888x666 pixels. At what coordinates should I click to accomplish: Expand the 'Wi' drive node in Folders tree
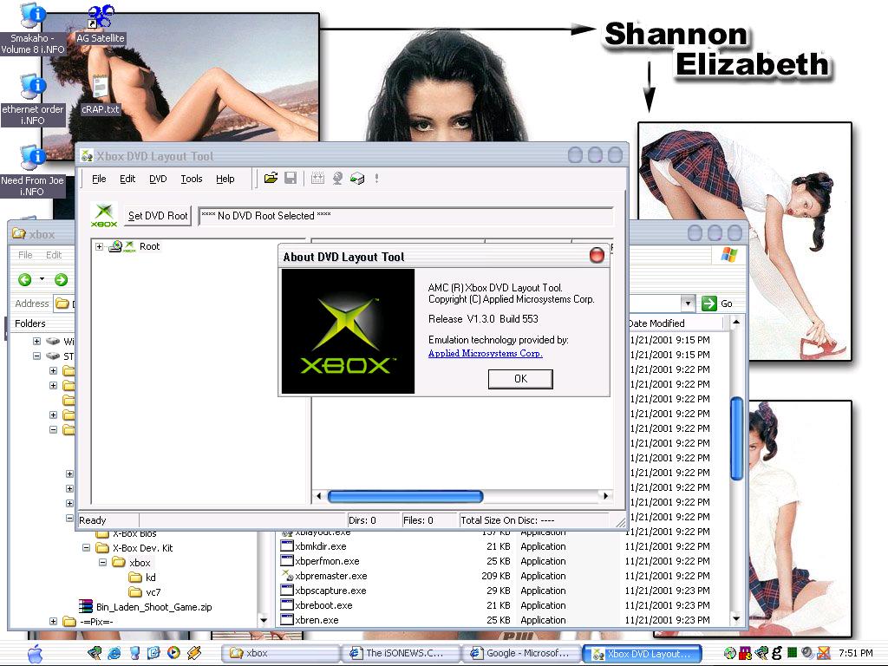tap(36, 341)
